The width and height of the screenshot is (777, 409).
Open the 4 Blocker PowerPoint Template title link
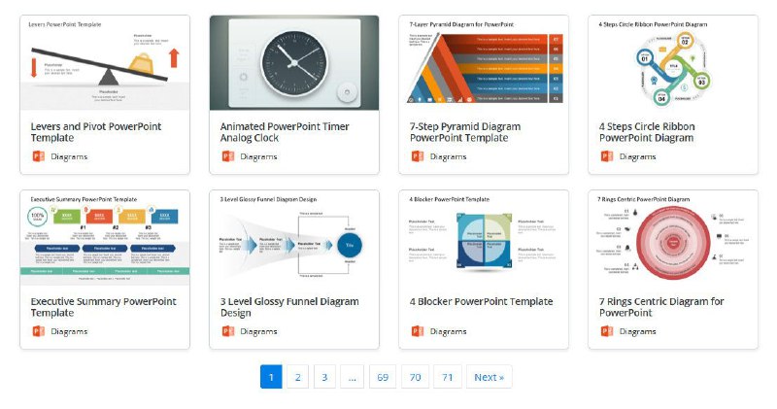pos(481,301)
